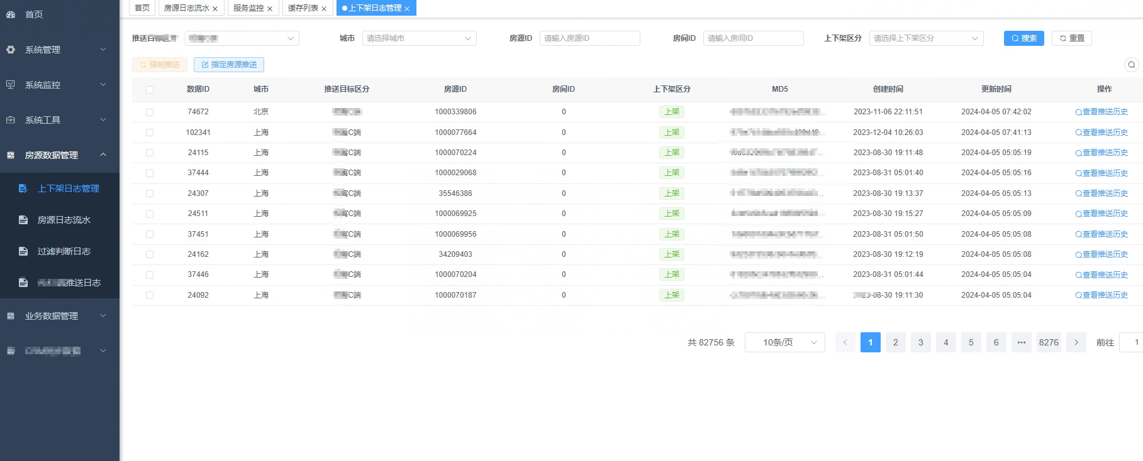Click the ellipsis more-pages button
1143x461 pixels.
(1022, 342)
